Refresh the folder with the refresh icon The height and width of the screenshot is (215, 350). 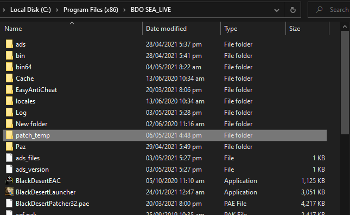pyautogui.click(x=293, y=10)
